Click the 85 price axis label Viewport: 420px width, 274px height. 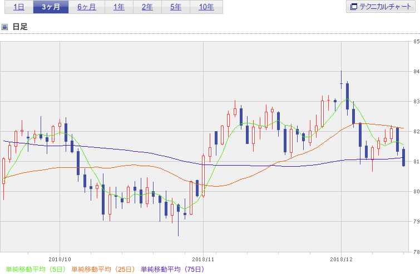point(416,42)
